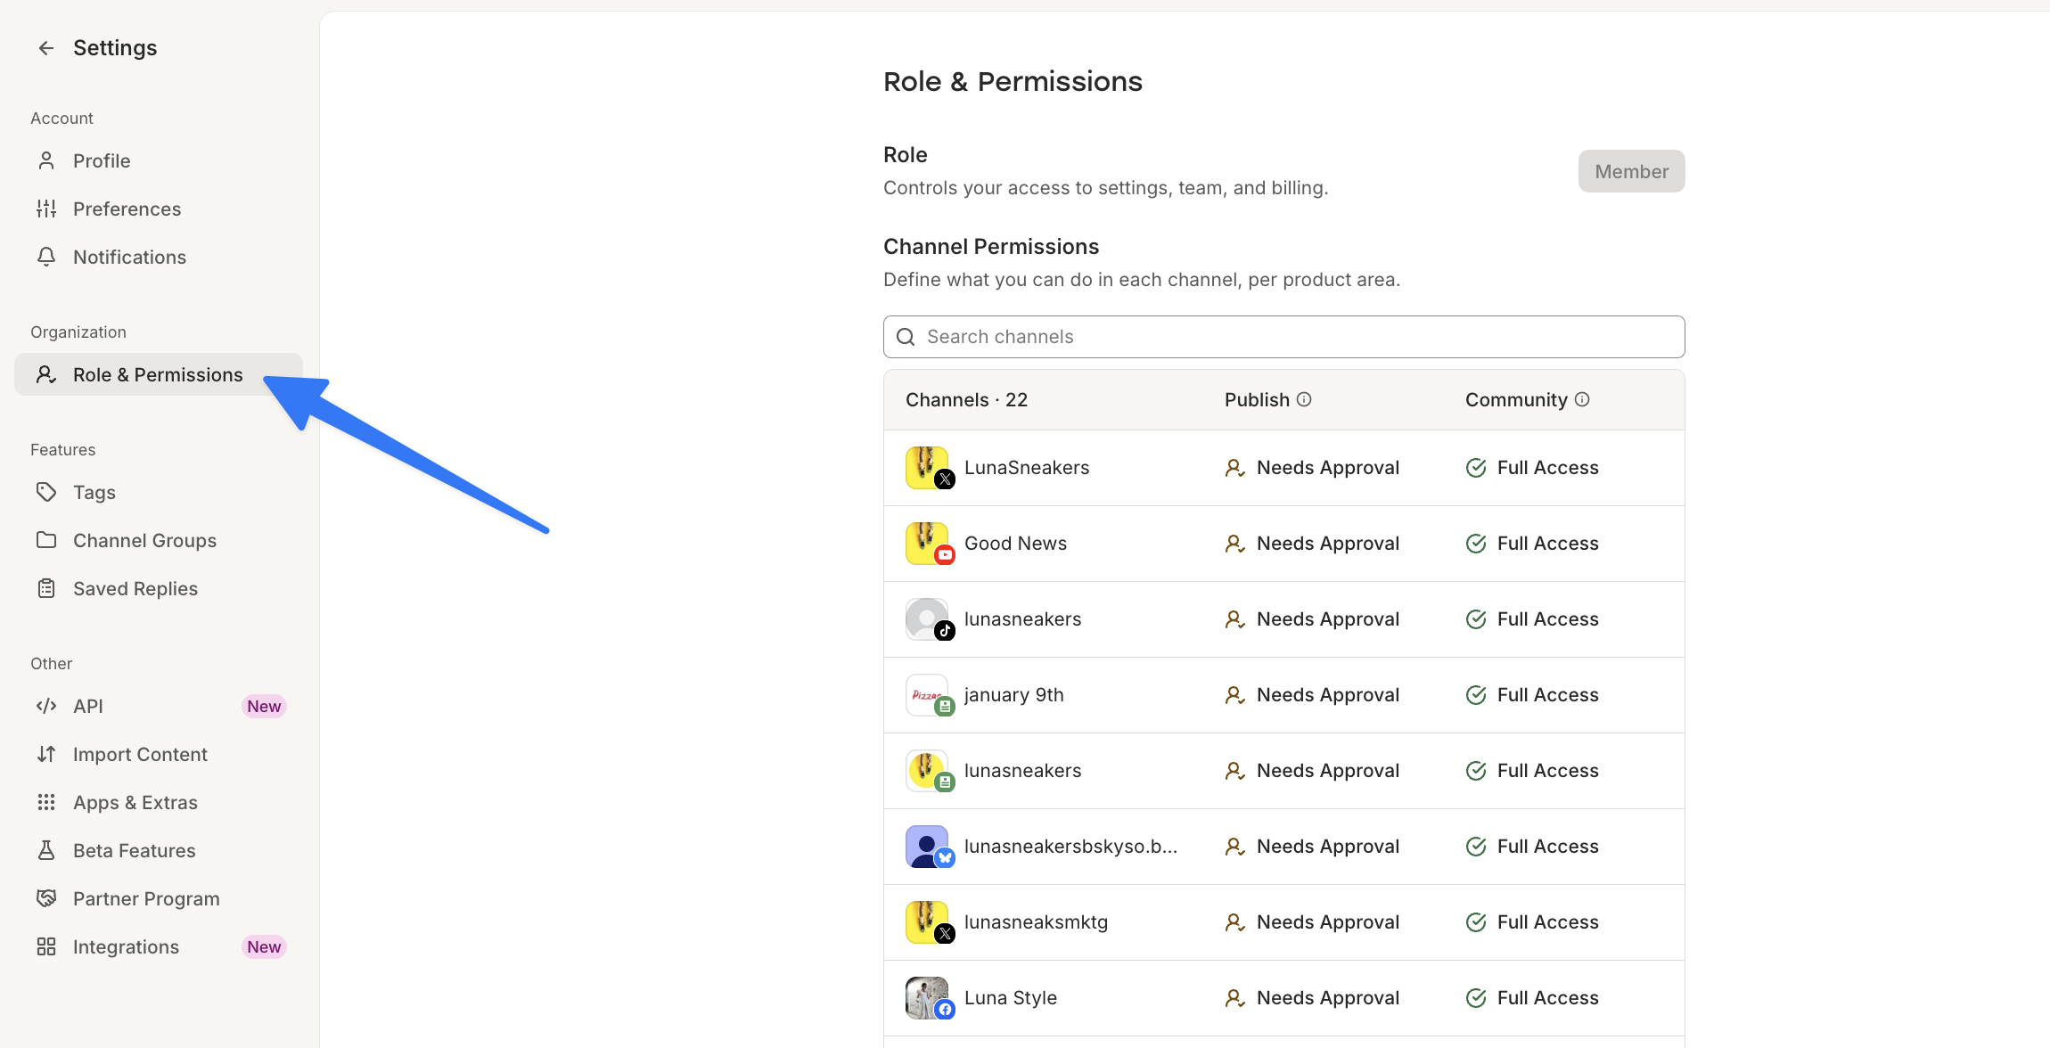The width and height of the screenshot is (2050, 1048).
Task: Select the LunaSneakers channel name
Action: [x=1027, y=468]
